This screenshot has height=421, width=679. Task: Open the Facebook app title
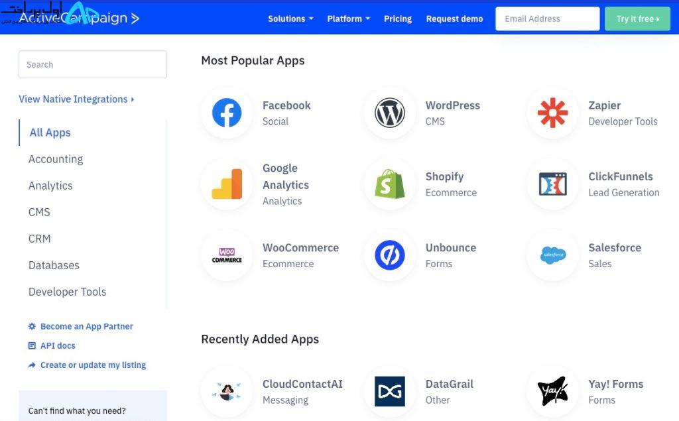pos(286,105)
